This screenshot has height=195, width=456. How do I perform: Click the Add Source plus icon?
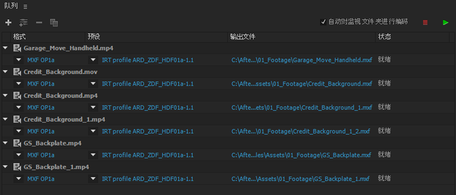9,22
